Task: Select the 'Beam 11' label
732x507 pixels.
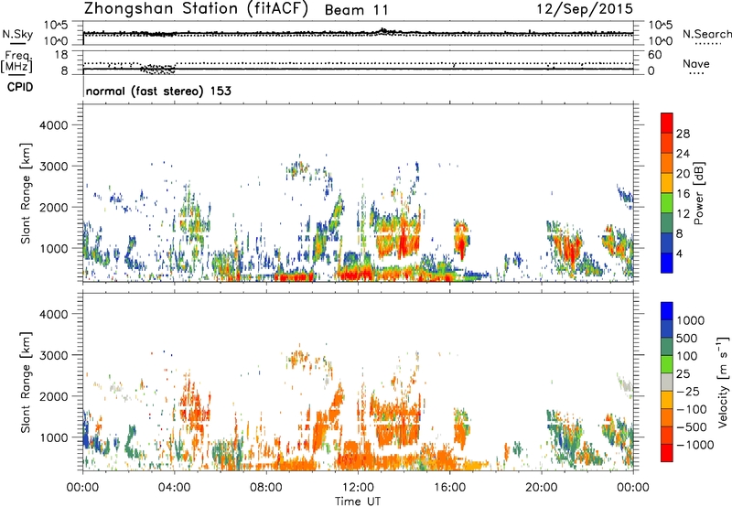Action: [x=356, y=10]
